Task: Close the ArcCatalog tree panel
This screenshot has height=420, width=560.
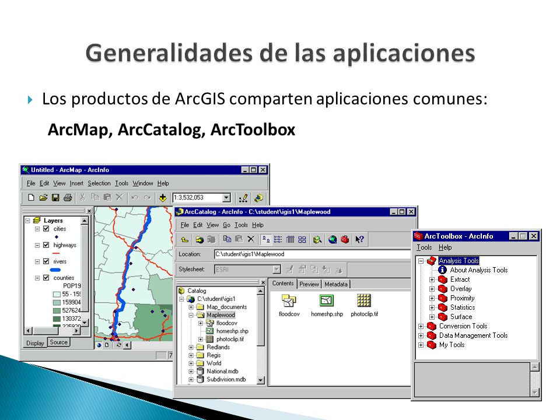Action: [x=263, y=282]
